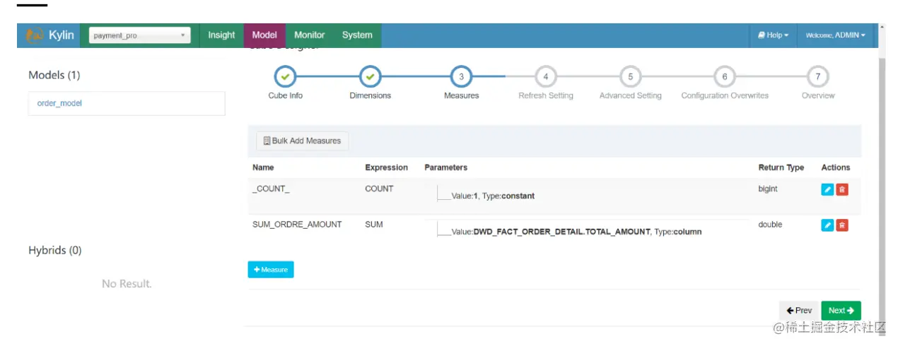Delete the SUM_ORDRE_AMOUNT measure
The height and width of the screenshot is (346, 898).
point(842,225)
